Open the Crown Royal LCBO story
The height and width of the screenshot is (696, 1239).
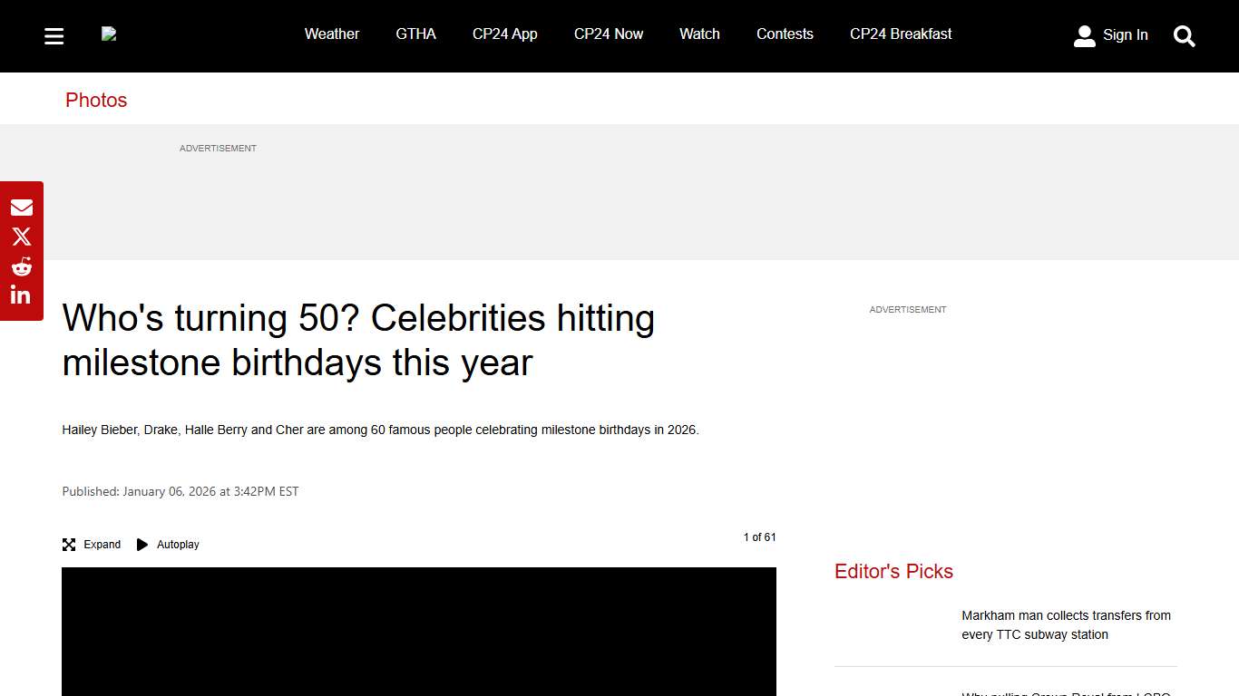(x=1066, y=694)
